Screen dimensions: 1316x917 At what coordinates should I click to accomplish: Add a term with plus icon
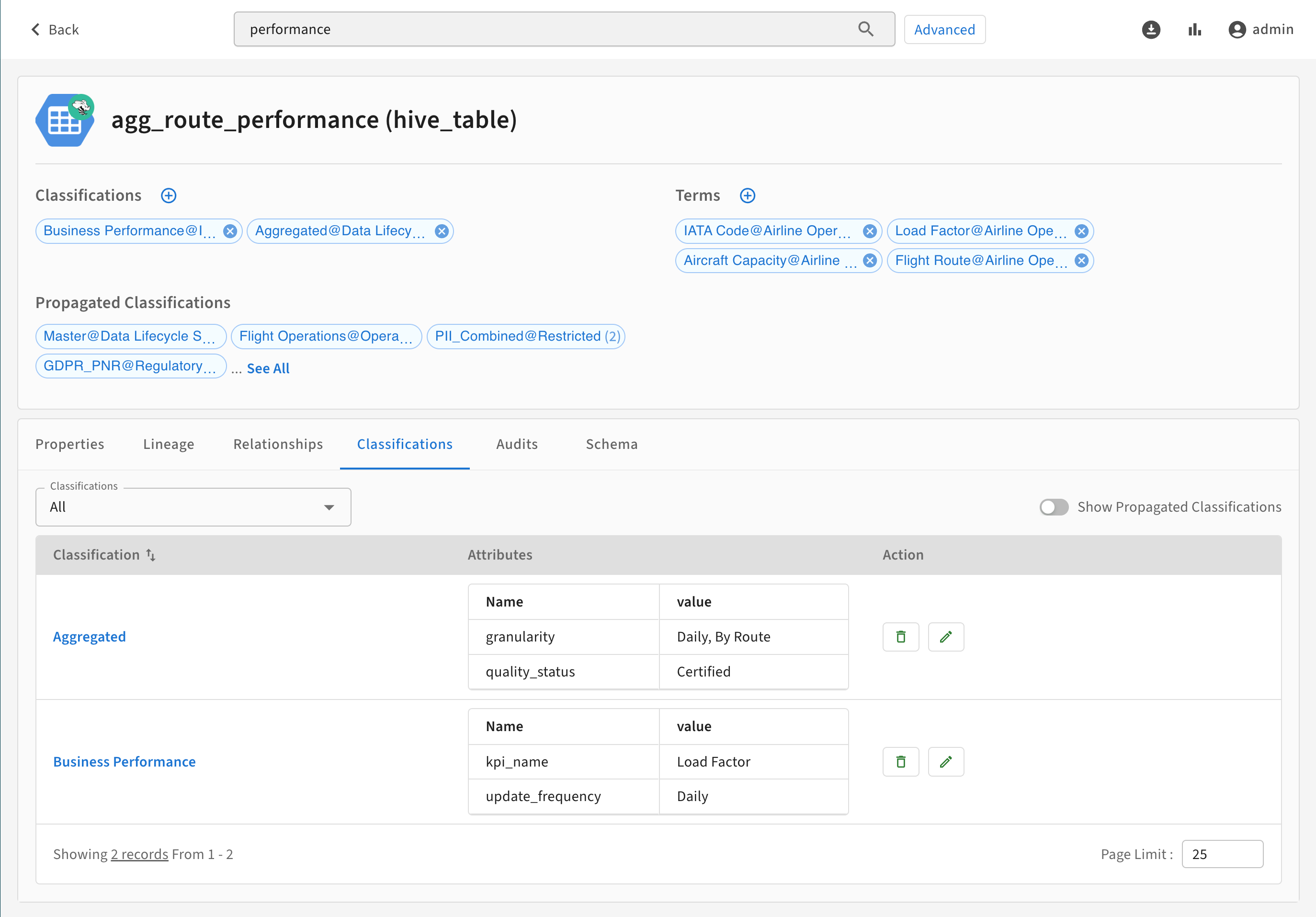(748, 195)
